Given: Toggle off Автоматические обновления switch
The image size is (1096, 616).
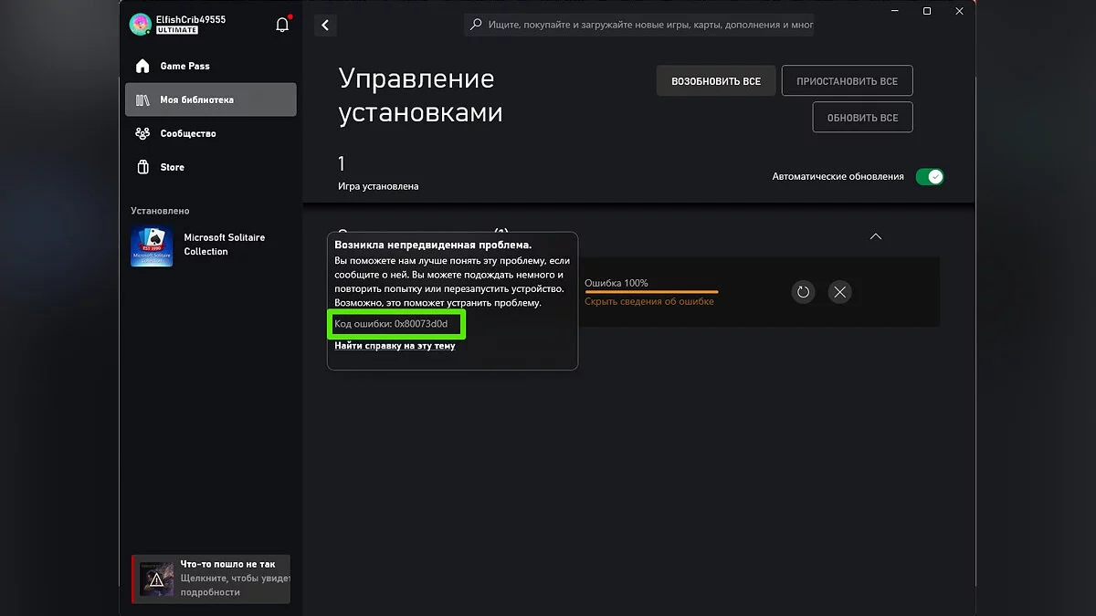Looking at the screenshot, I should (x=930, y=177).
